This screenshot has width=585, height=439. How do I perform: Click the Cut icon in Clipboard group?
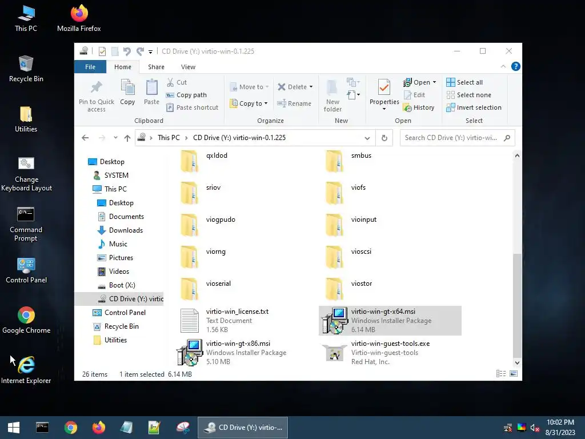170,82
